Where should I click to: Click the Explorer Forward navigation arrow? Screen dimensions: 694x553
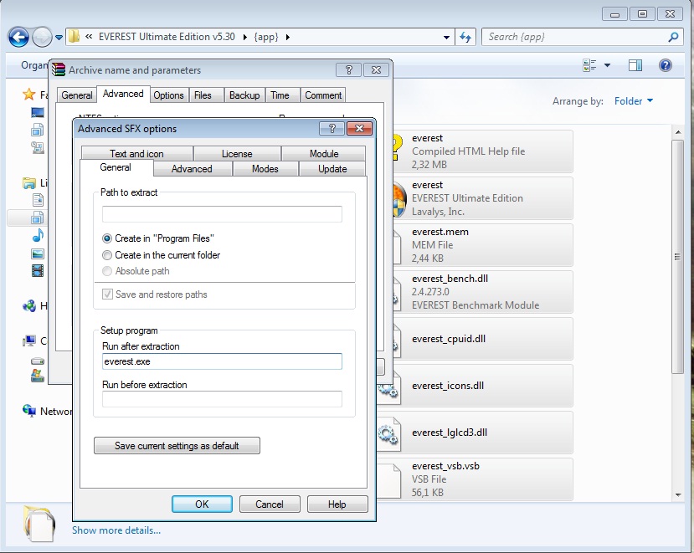pos(43,37)
